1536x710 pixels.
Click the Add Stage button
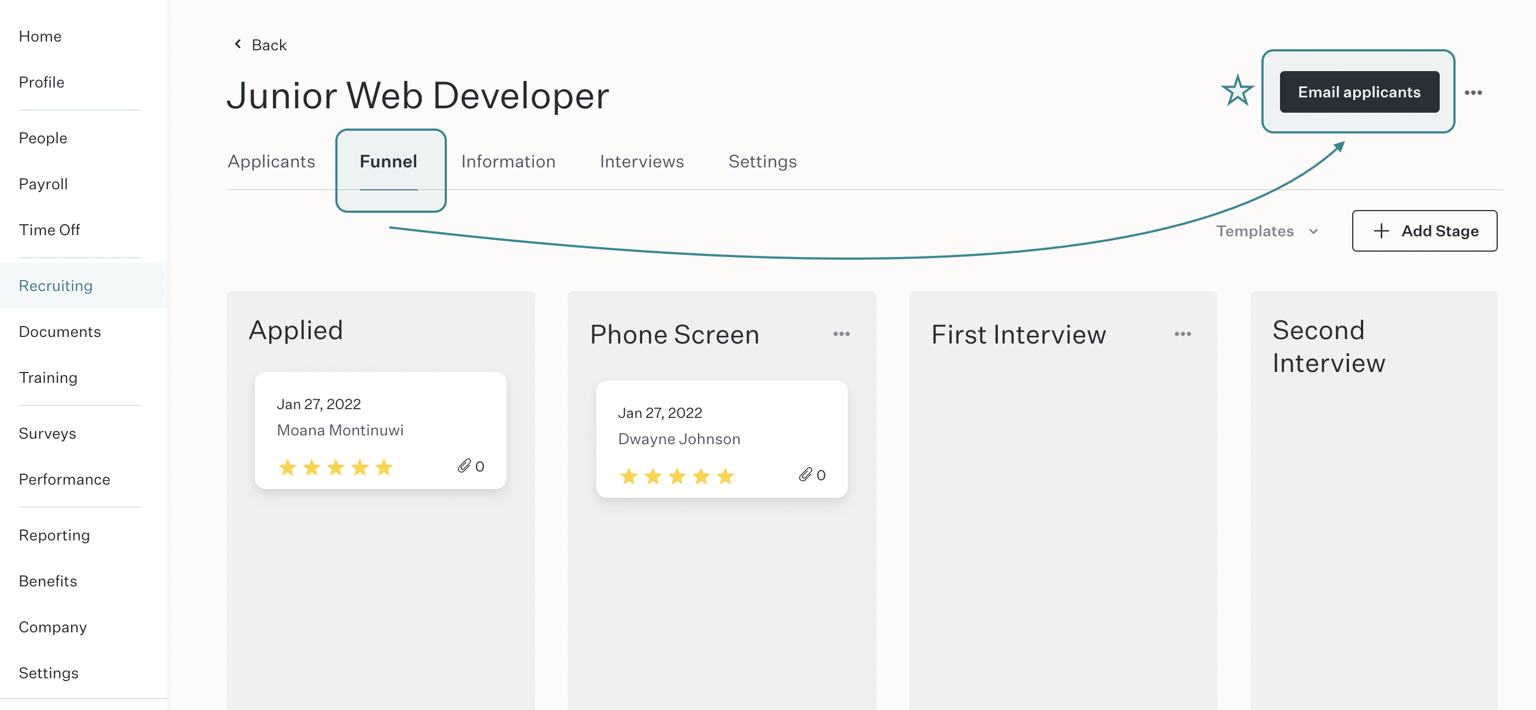point(1424,231)
